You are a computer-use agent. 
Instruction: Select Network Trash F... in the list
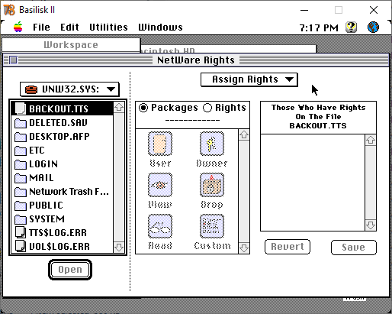(69, 192)
